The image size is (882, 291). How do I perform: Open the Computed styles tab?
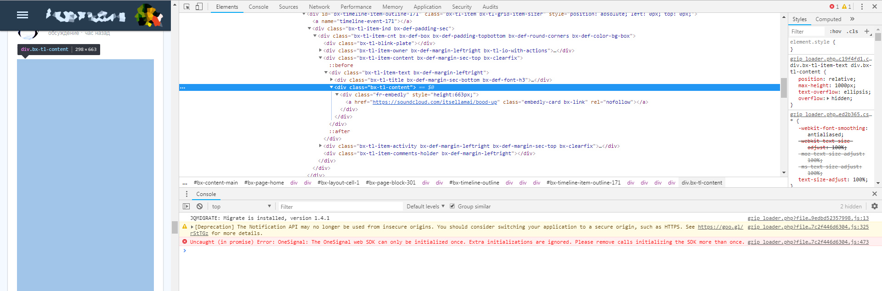(x=828, y=19)
